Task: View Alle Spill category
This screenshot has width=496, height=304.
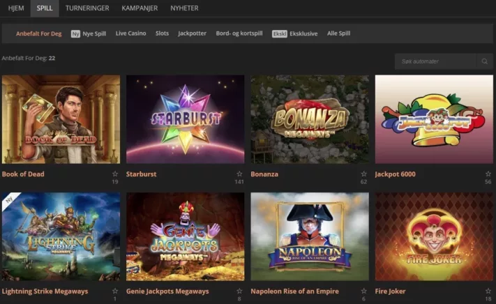Action: pyautogui.click(x=338, y=33)
